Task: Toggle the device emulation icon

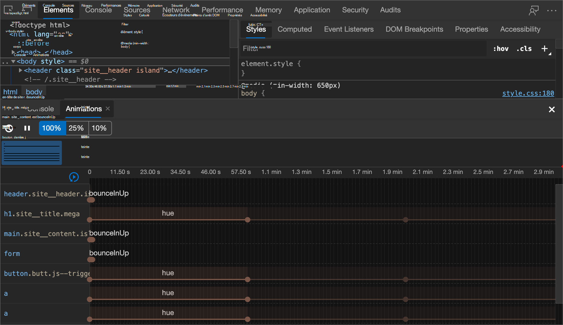Action: pos(27,10)
